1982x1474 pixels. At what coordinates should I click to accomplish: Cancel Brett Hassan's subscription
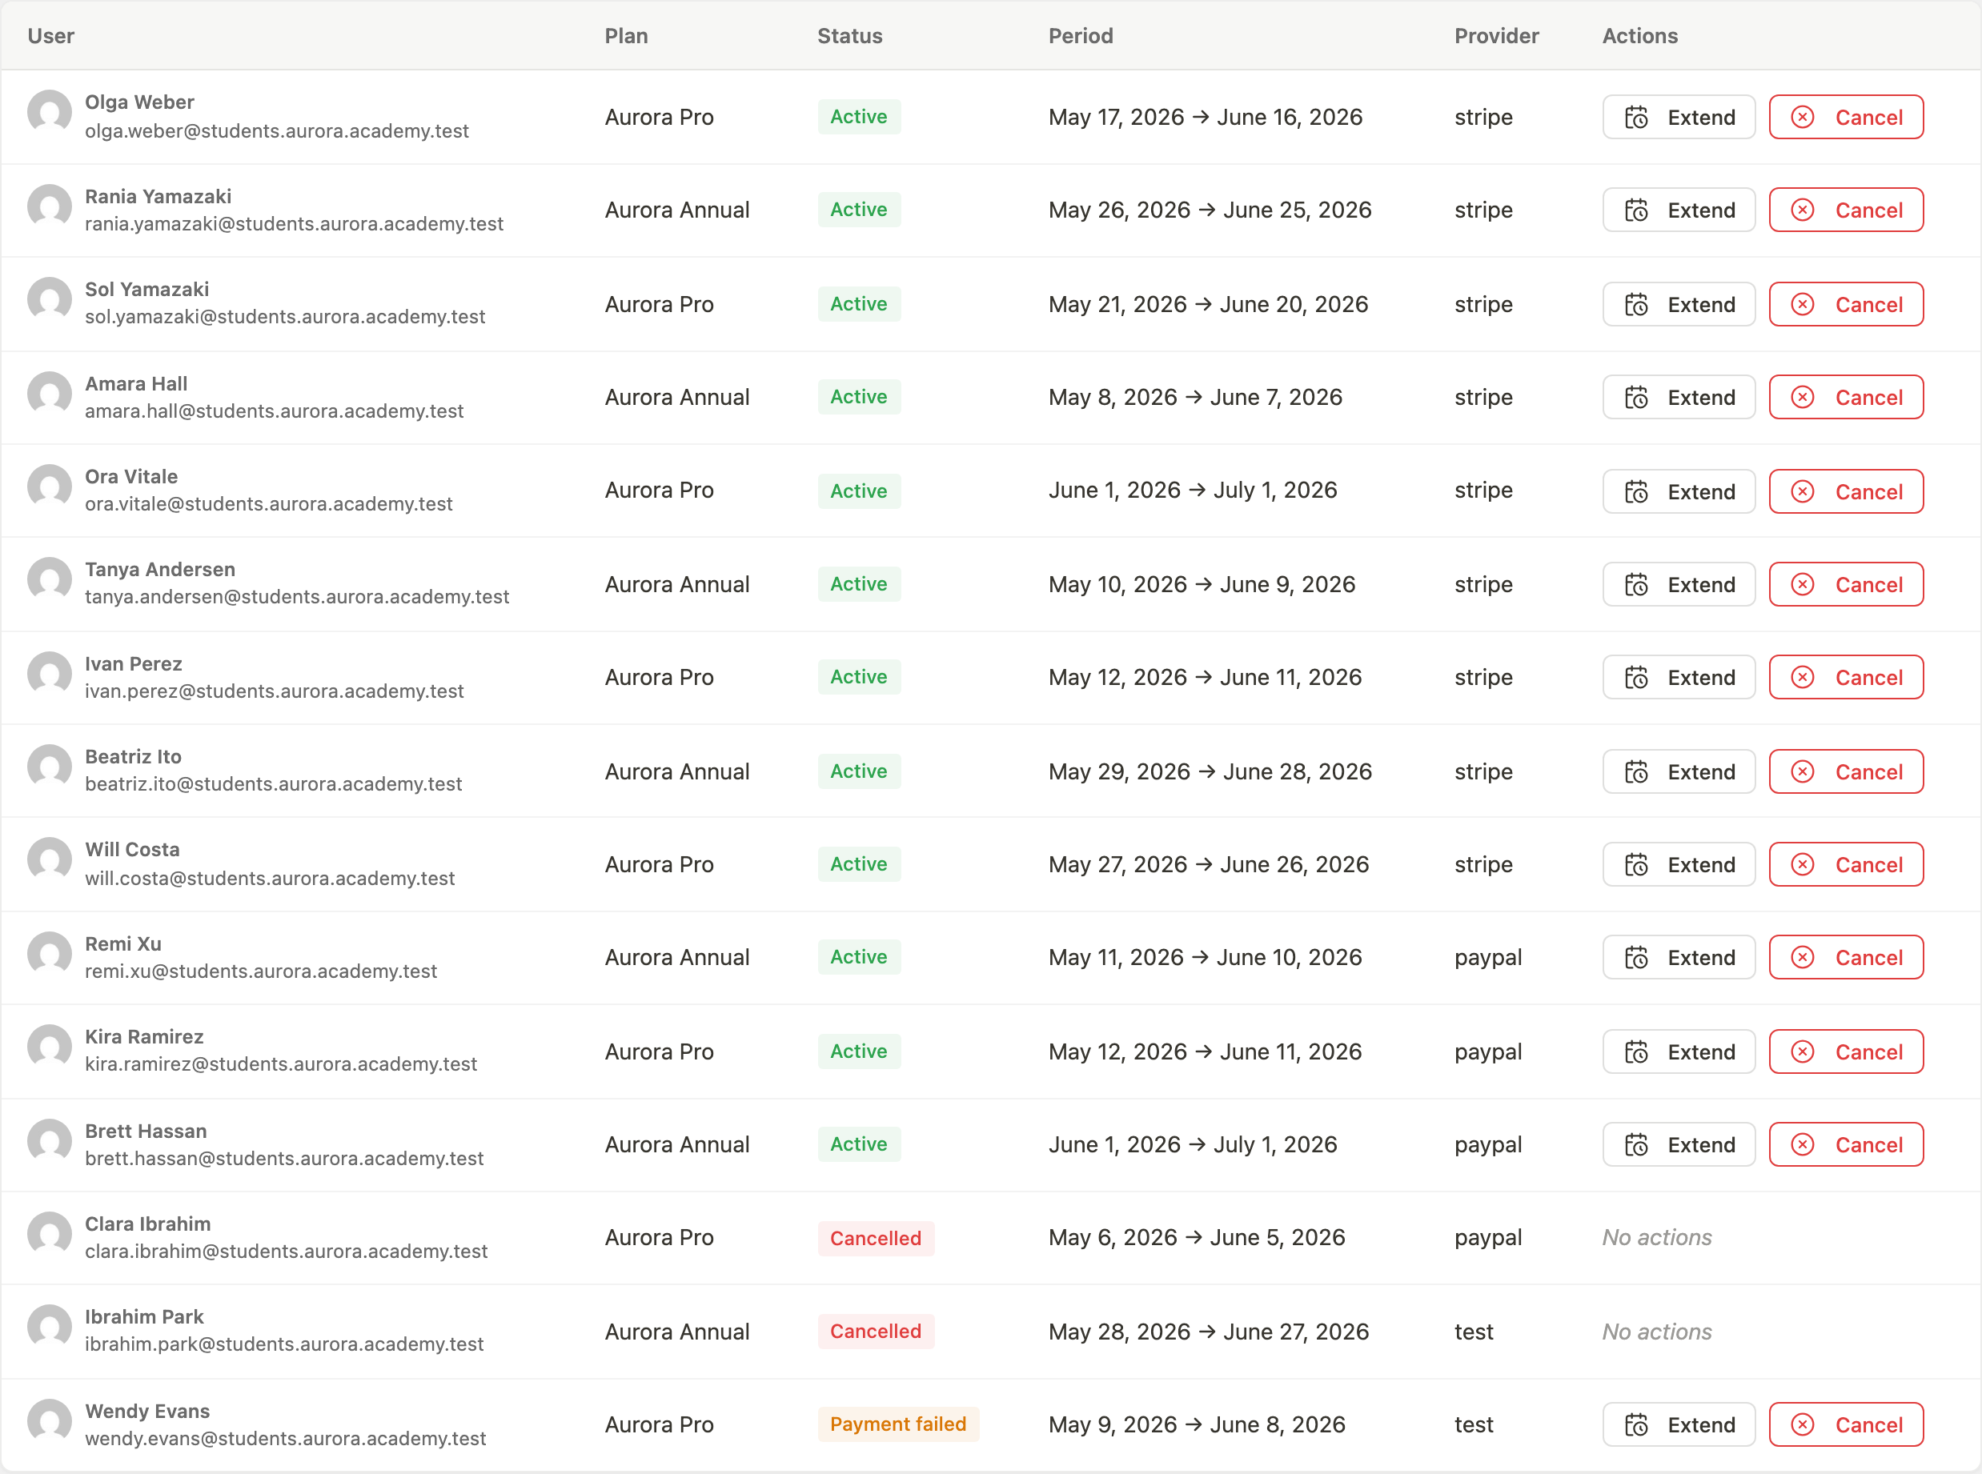click(x=1845, y=1145)
